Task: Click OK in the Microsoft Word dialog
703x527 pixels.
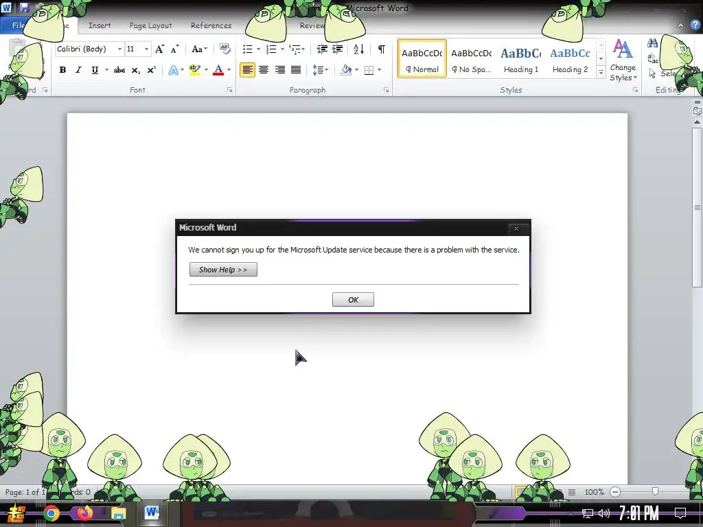Action: coord(353,300)
